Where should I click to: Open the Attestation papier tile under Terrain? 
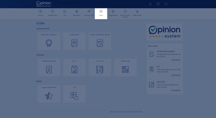coord(49,68)
